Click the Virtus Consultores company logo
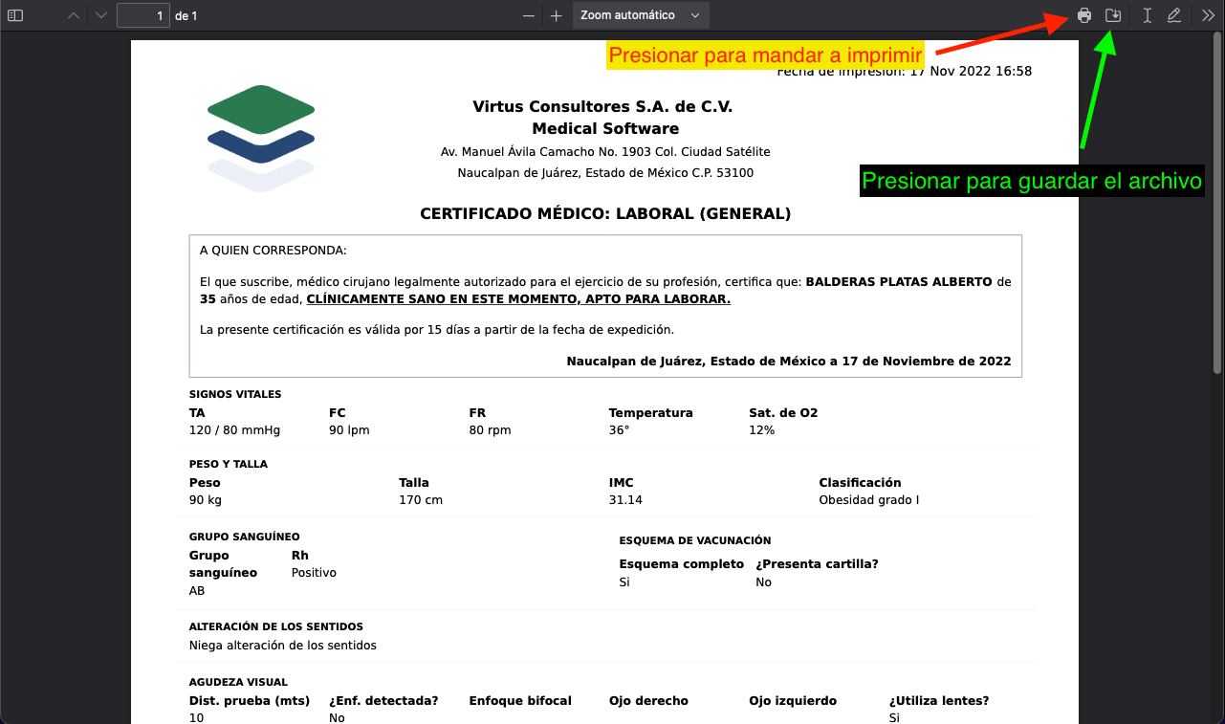 [x=261, y=138]
